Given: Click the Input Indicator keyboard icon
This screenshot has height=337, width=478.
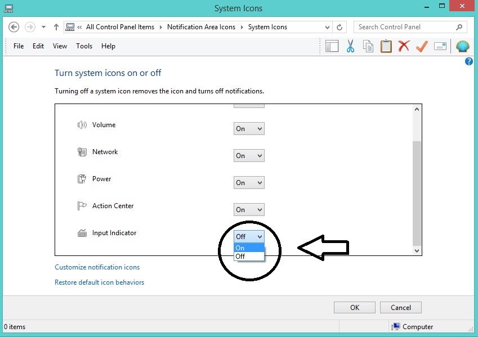Looking at the screenshot, I should (82, 233).
